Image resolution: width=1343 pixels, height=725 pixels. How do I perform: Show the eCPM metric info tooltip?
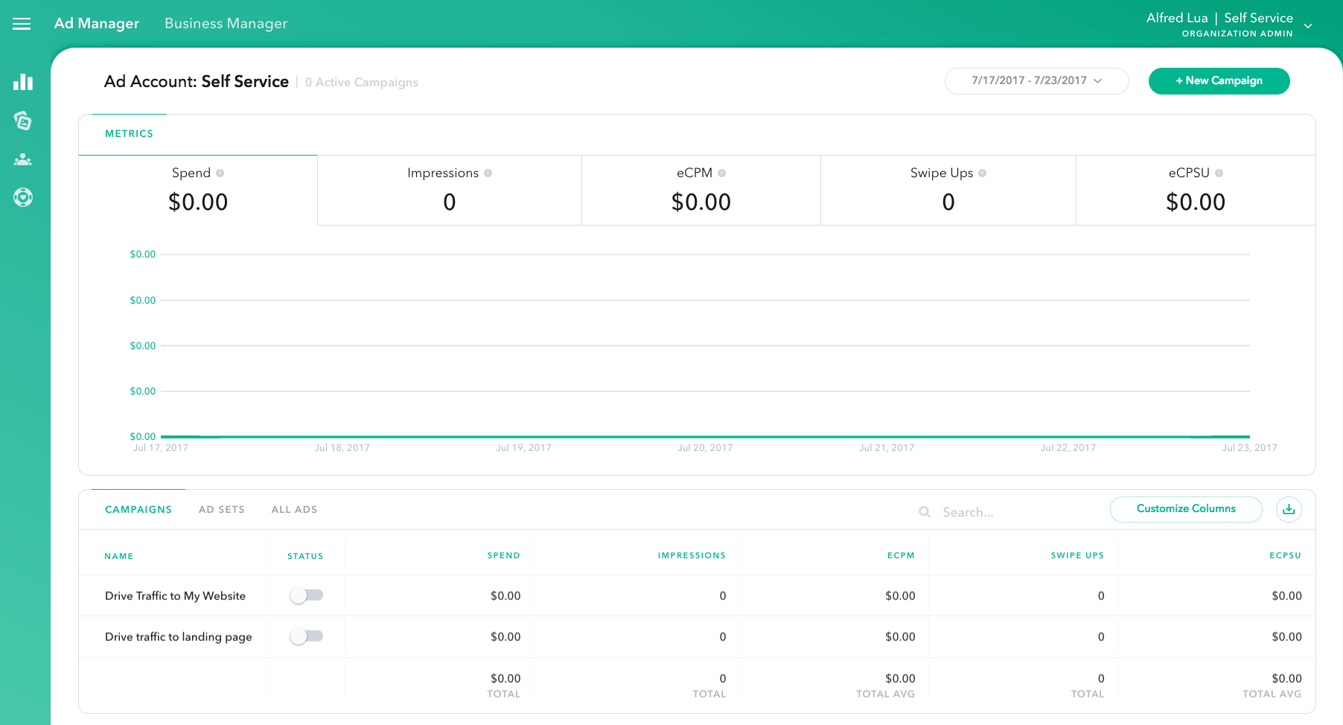click(723, 172)
